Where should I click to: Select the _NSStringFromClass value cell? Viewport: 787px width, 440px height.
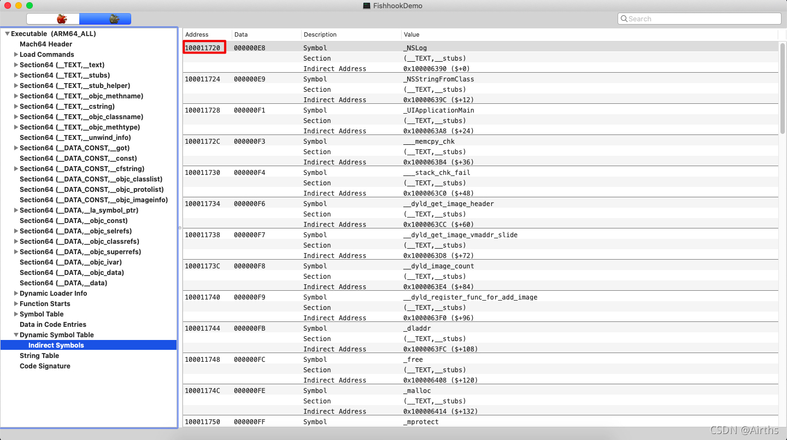click(439, 79)
